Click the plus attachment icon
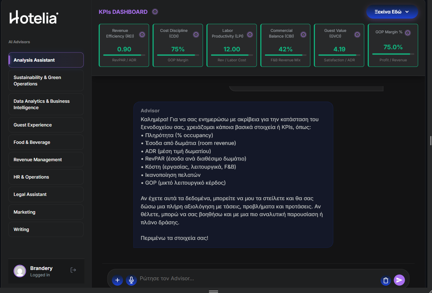The height and width of the screenshot is (293, 432). coord(117,280)
